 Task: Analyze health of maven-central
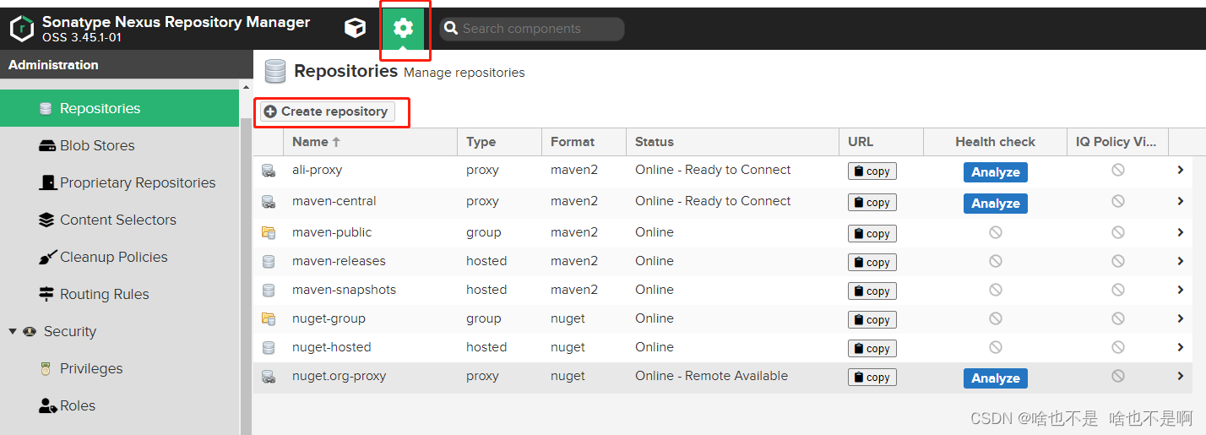pos(995,204)
